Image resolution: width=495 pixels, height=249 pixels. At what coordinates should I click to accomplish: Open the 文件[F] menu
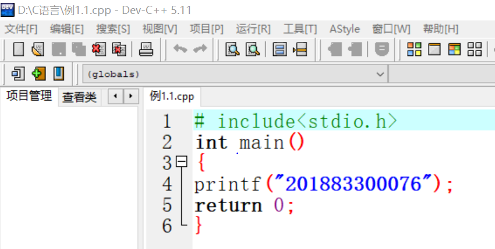tap(21, 29)
